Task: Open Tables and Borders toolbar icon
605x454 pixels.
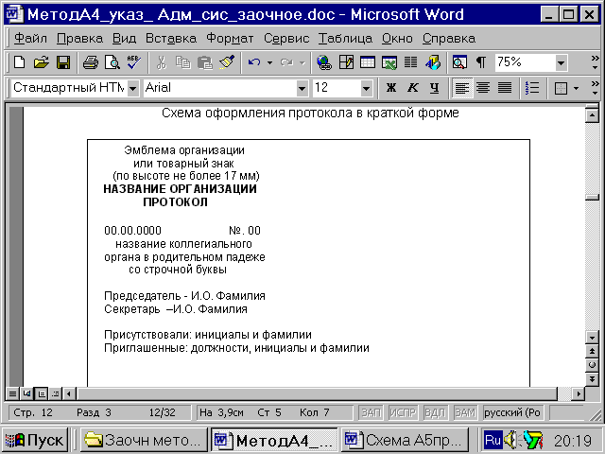Action: [346, 62]
